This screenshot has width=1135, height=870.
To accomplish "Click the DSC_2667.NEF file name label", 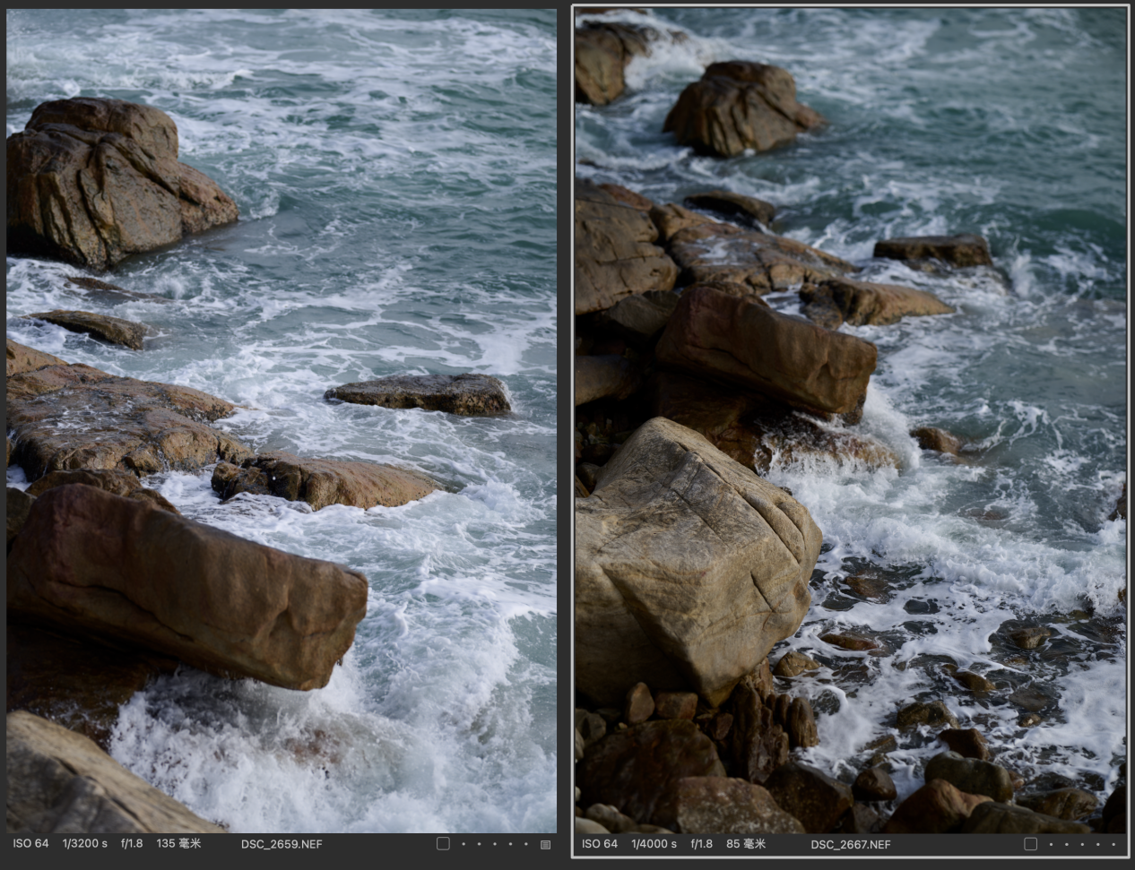I will point(851,844).
